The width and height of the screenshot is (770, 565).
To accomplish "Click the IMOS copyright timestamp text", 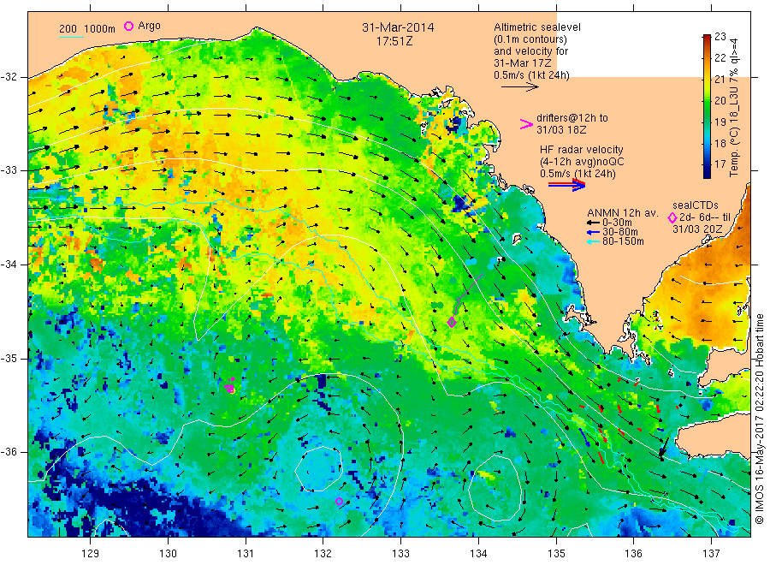I will click(x=760, y=419).
